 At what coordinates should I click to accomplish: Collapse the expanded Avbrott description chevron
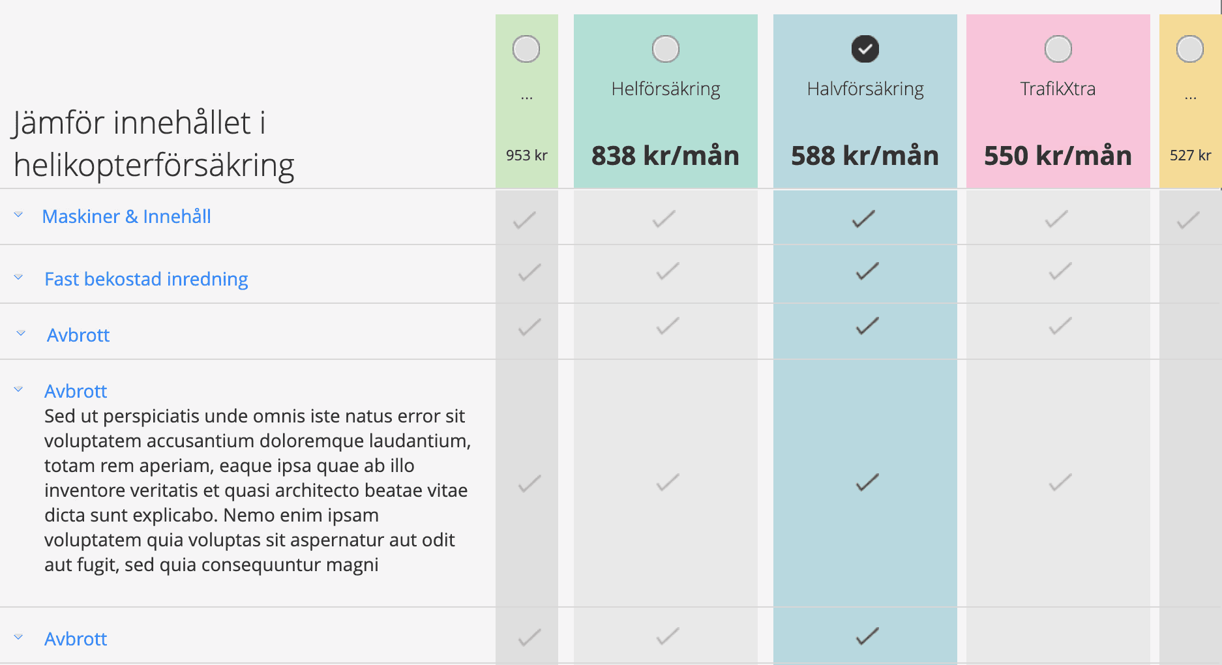19,390
